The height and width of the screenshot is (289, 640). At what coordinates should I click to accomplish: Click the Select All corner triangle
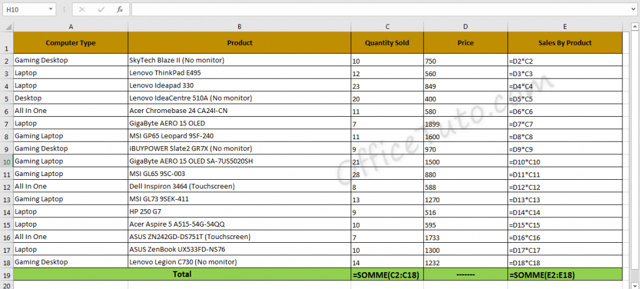tap(7, 27)
